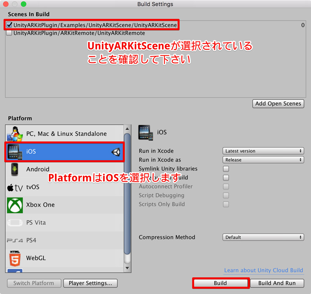The image size is (311, 294).
Task: Select the WebGL platform row
Action: click(x=65, y=258)
